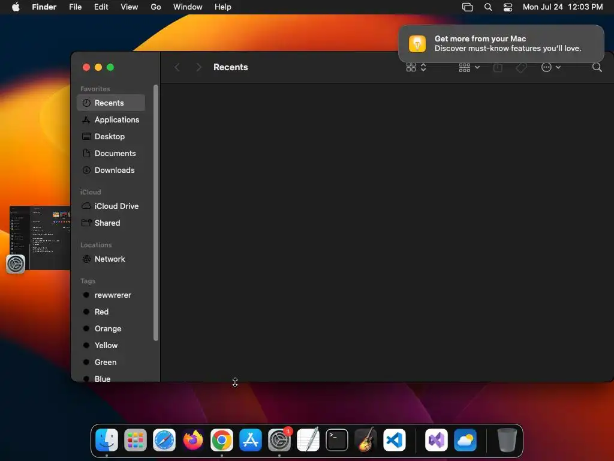Image resolution: width=614 pixels, height=461 pixels.
Task: Open Visual Studio from the Dock
Action: click(x=437, y=440)
